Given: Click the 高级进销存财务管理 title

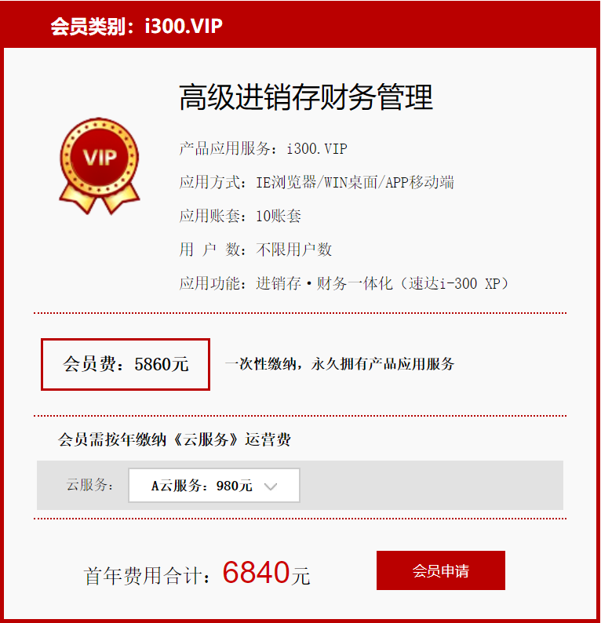Looking at the screenshot, I should (x=306, y=97).
